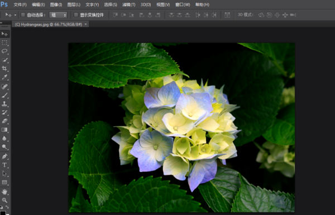
Task: Open the 视图(V) menu
Action: 163,4
